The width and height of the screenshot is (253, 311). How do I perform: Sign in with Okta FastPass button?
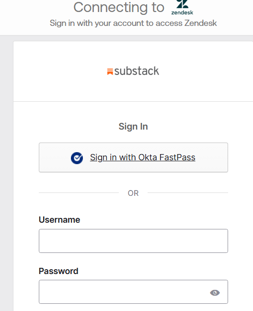point(133,157)
